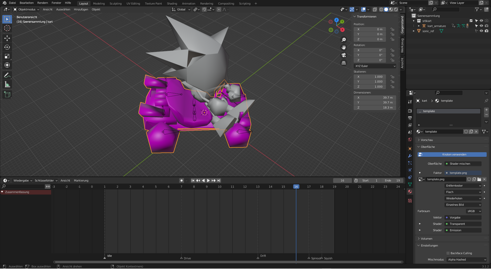Viewport: 491px width, 269px height.
Task: Toggle lock on Scale Y
Action: [392, 82]
